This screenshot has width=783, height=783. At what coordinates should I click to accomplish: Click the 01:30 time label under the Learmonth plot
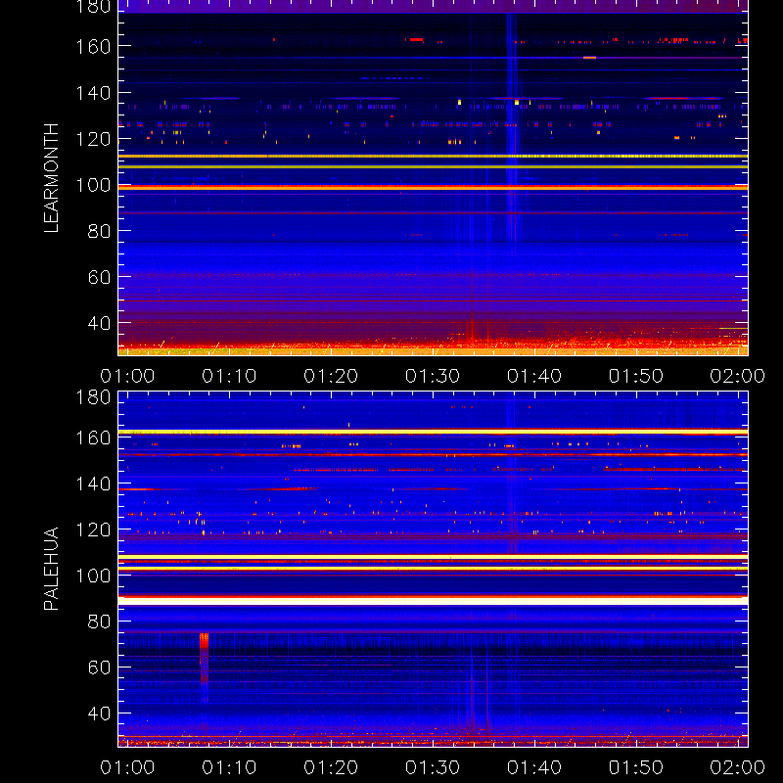[x=433, y=376]
